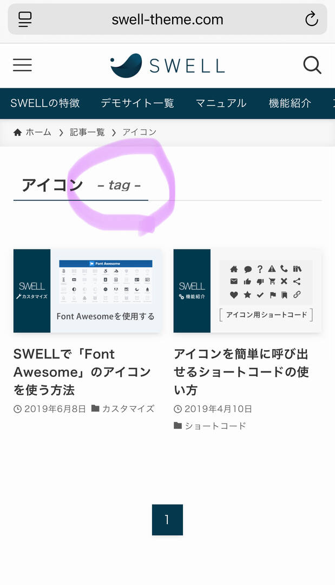The image size is (335, 585).
Task: Open the Font Awesome article title
Action: 82,372
